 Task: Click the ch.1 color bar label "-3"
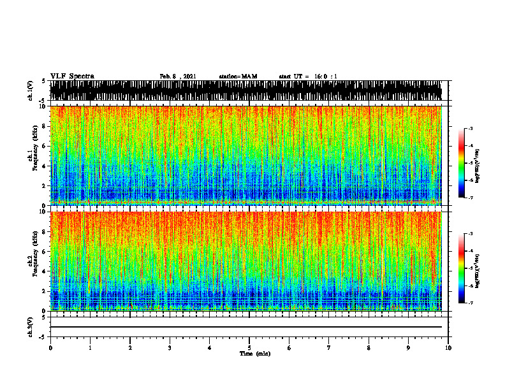click(471, 129)
